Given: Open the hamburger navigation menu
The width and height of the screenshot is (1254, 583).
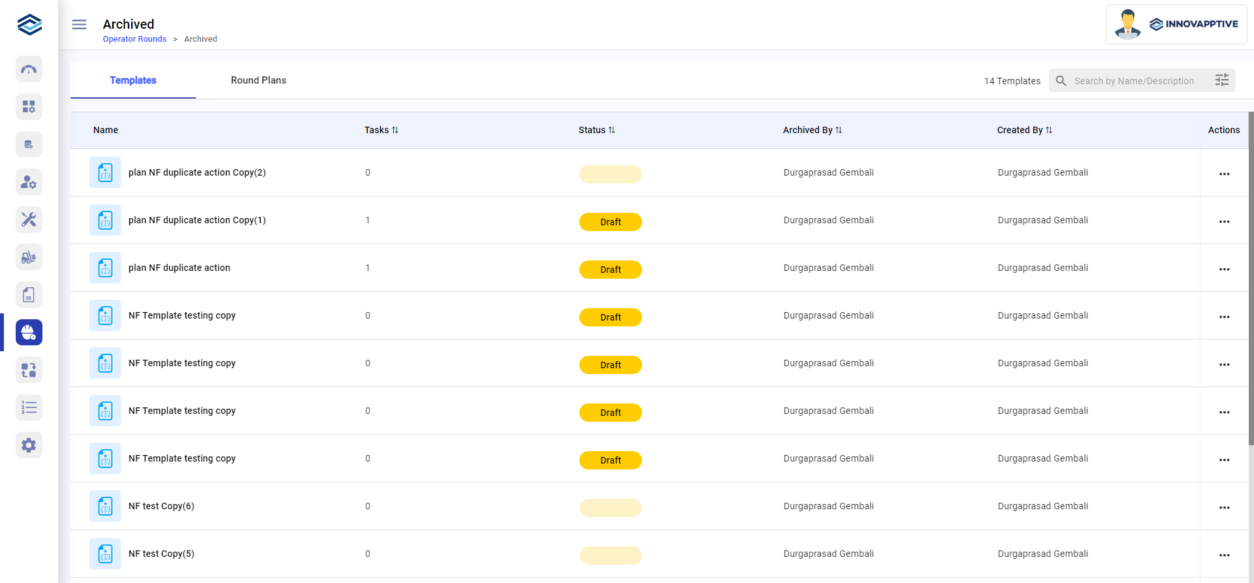Looking at the screenshot, I should [x=79, y=25].
